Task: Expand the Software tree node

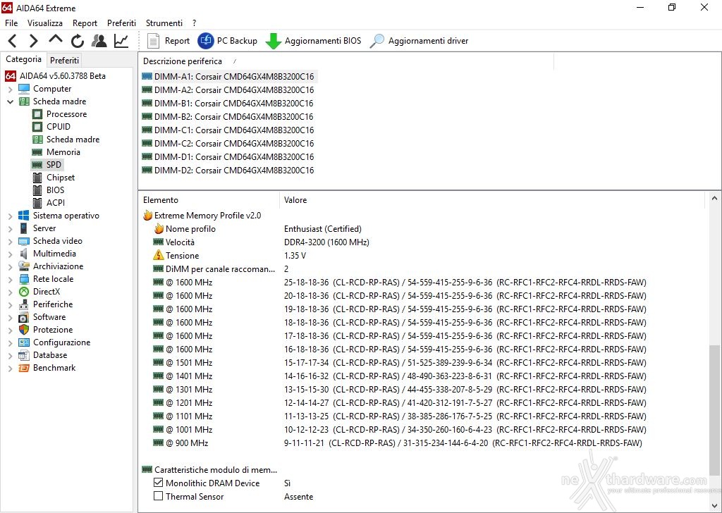Action: tap(10, 318)
